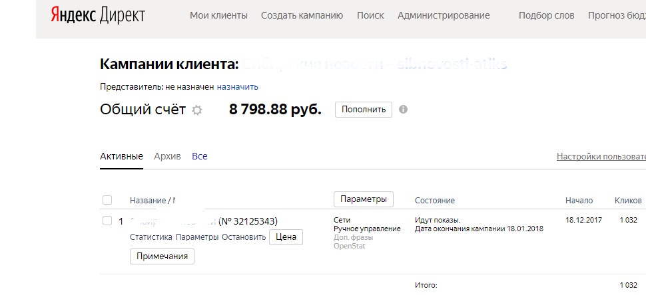Open Подбор слов tool
This screenshot has width=646, height=295.
[546, 15]
